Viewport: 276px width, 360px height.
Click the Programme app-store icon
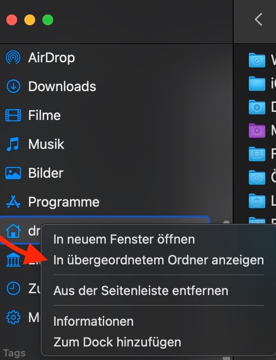13,202
